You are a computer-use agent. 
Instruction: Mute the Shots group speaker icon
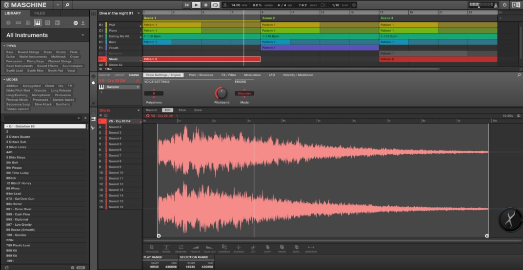tap(101, 115)
